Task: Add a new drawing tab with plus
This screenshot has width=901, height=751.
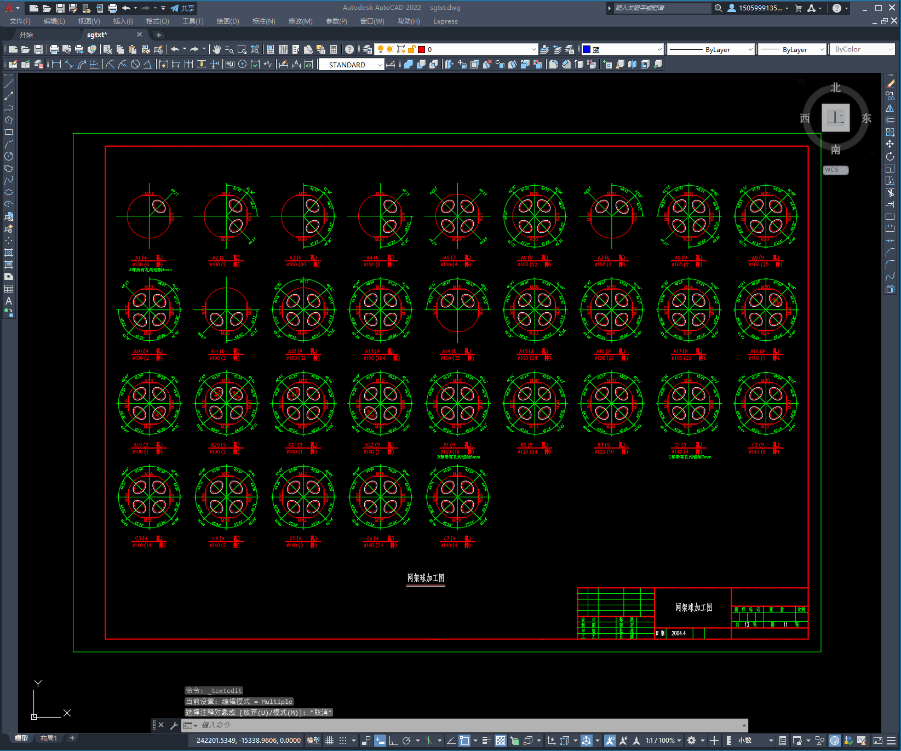Action: [159, 35]
